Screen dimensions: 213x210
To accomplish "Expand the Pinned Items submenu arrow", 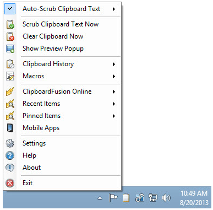I will [114, 116].
